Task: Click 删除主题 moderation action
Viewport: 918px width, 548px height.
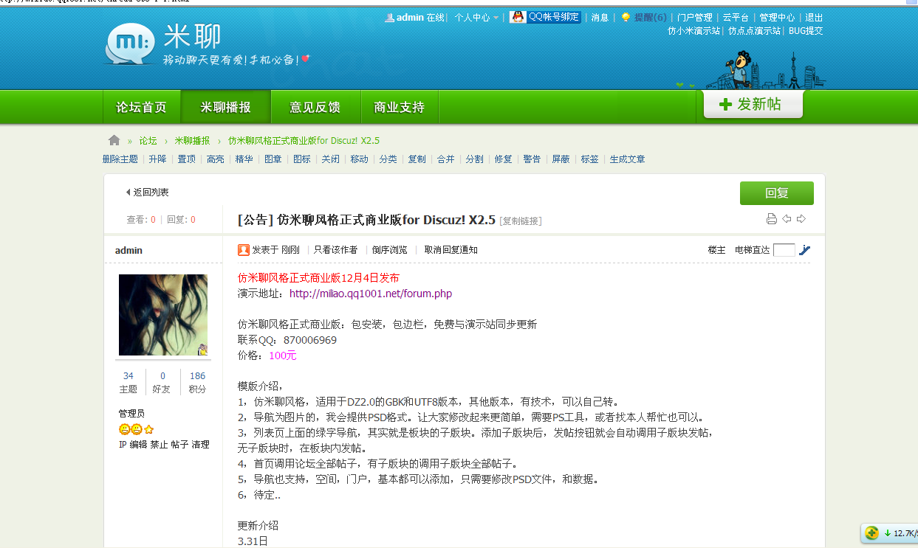Action: point(120,159)
